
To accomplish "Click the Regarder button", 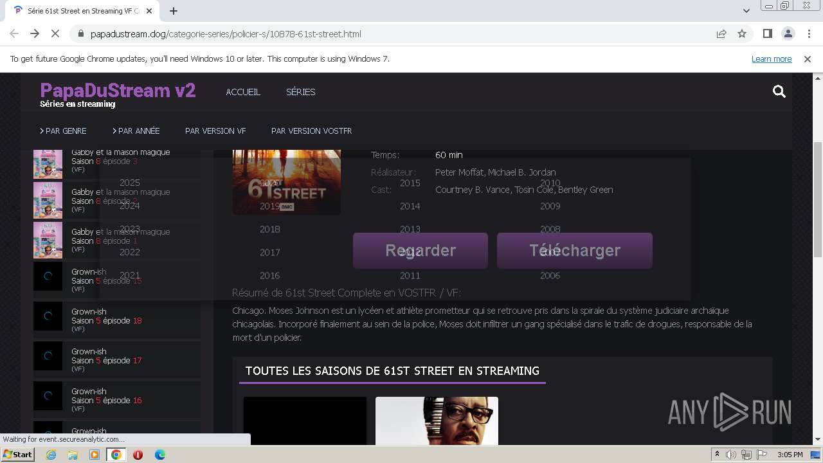I will [x=421, y=251].
